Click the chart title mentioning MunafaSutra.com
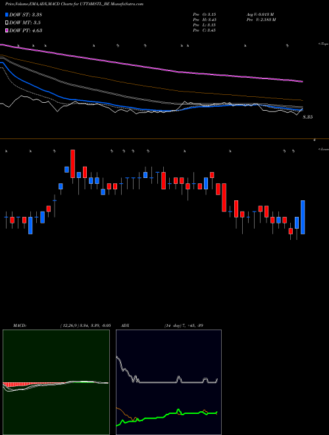This screenshot has width=329, height=435. click(x=74, y=4)
